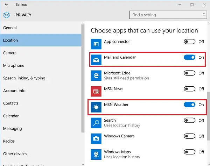Maximize the Settings window

click(192, 5)
